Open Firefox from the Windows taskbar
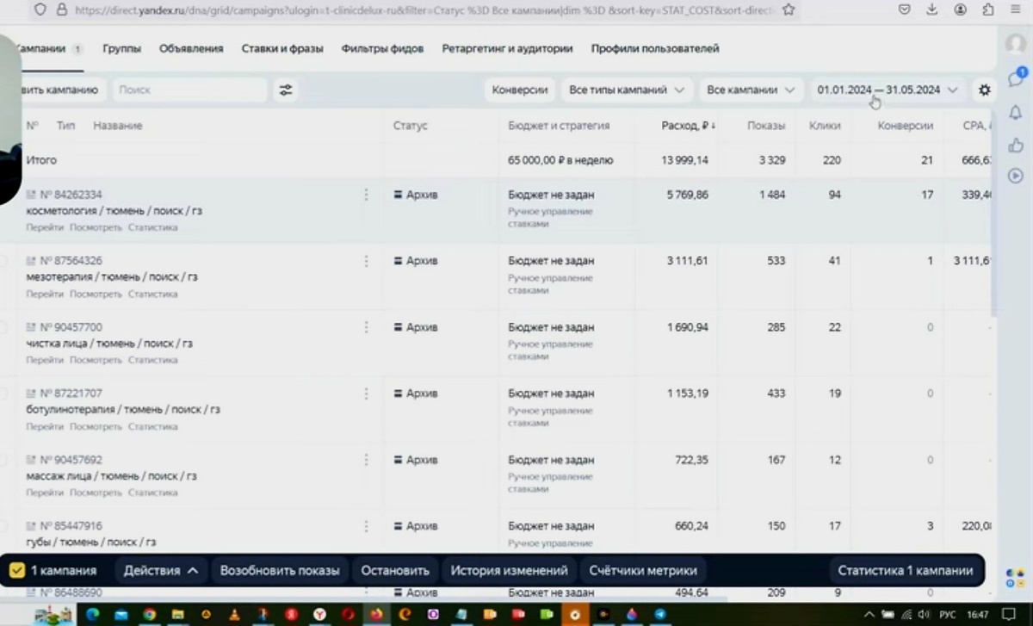This screenshot has width=1033, height=626. click(376, 615)
